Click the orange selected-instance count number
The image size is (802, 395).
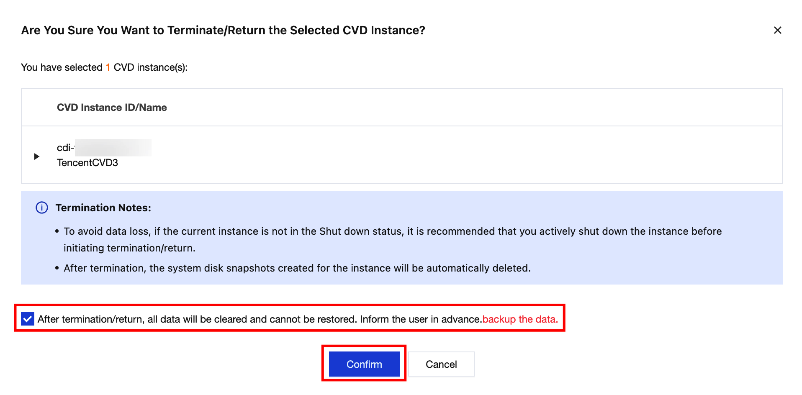point(108,67)
